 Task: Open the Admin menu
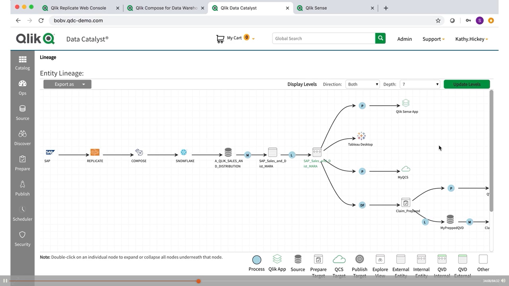[405, 39]
